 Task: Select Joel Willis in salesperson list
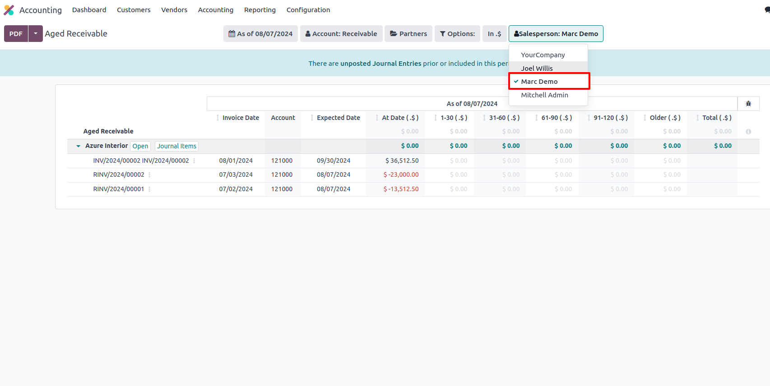549,69
